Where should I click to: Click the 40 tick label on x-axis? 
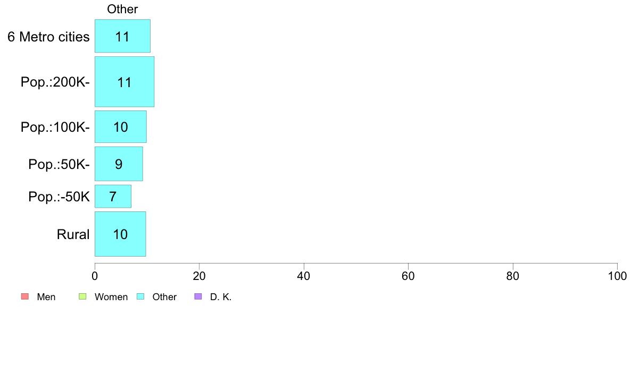click(x=304, y=276)
